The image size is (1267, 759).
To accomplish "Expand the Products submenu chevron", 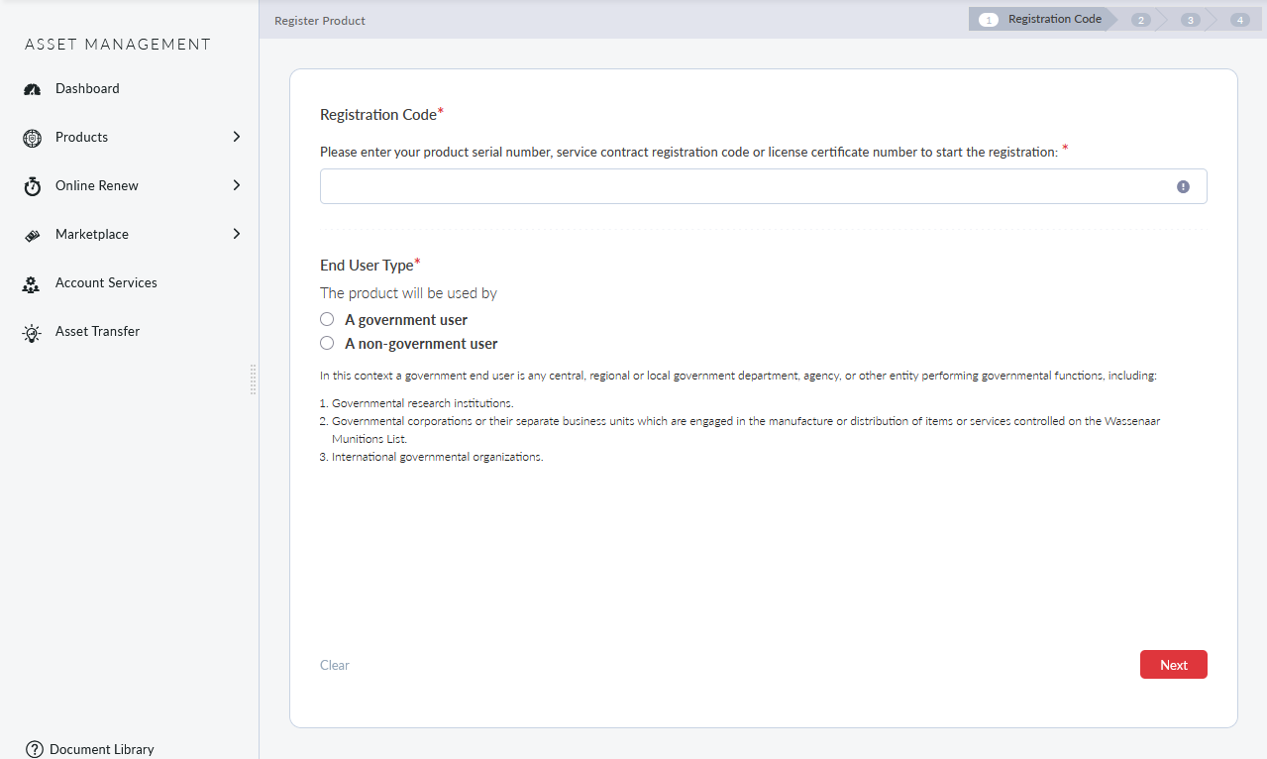I will 237,137.
